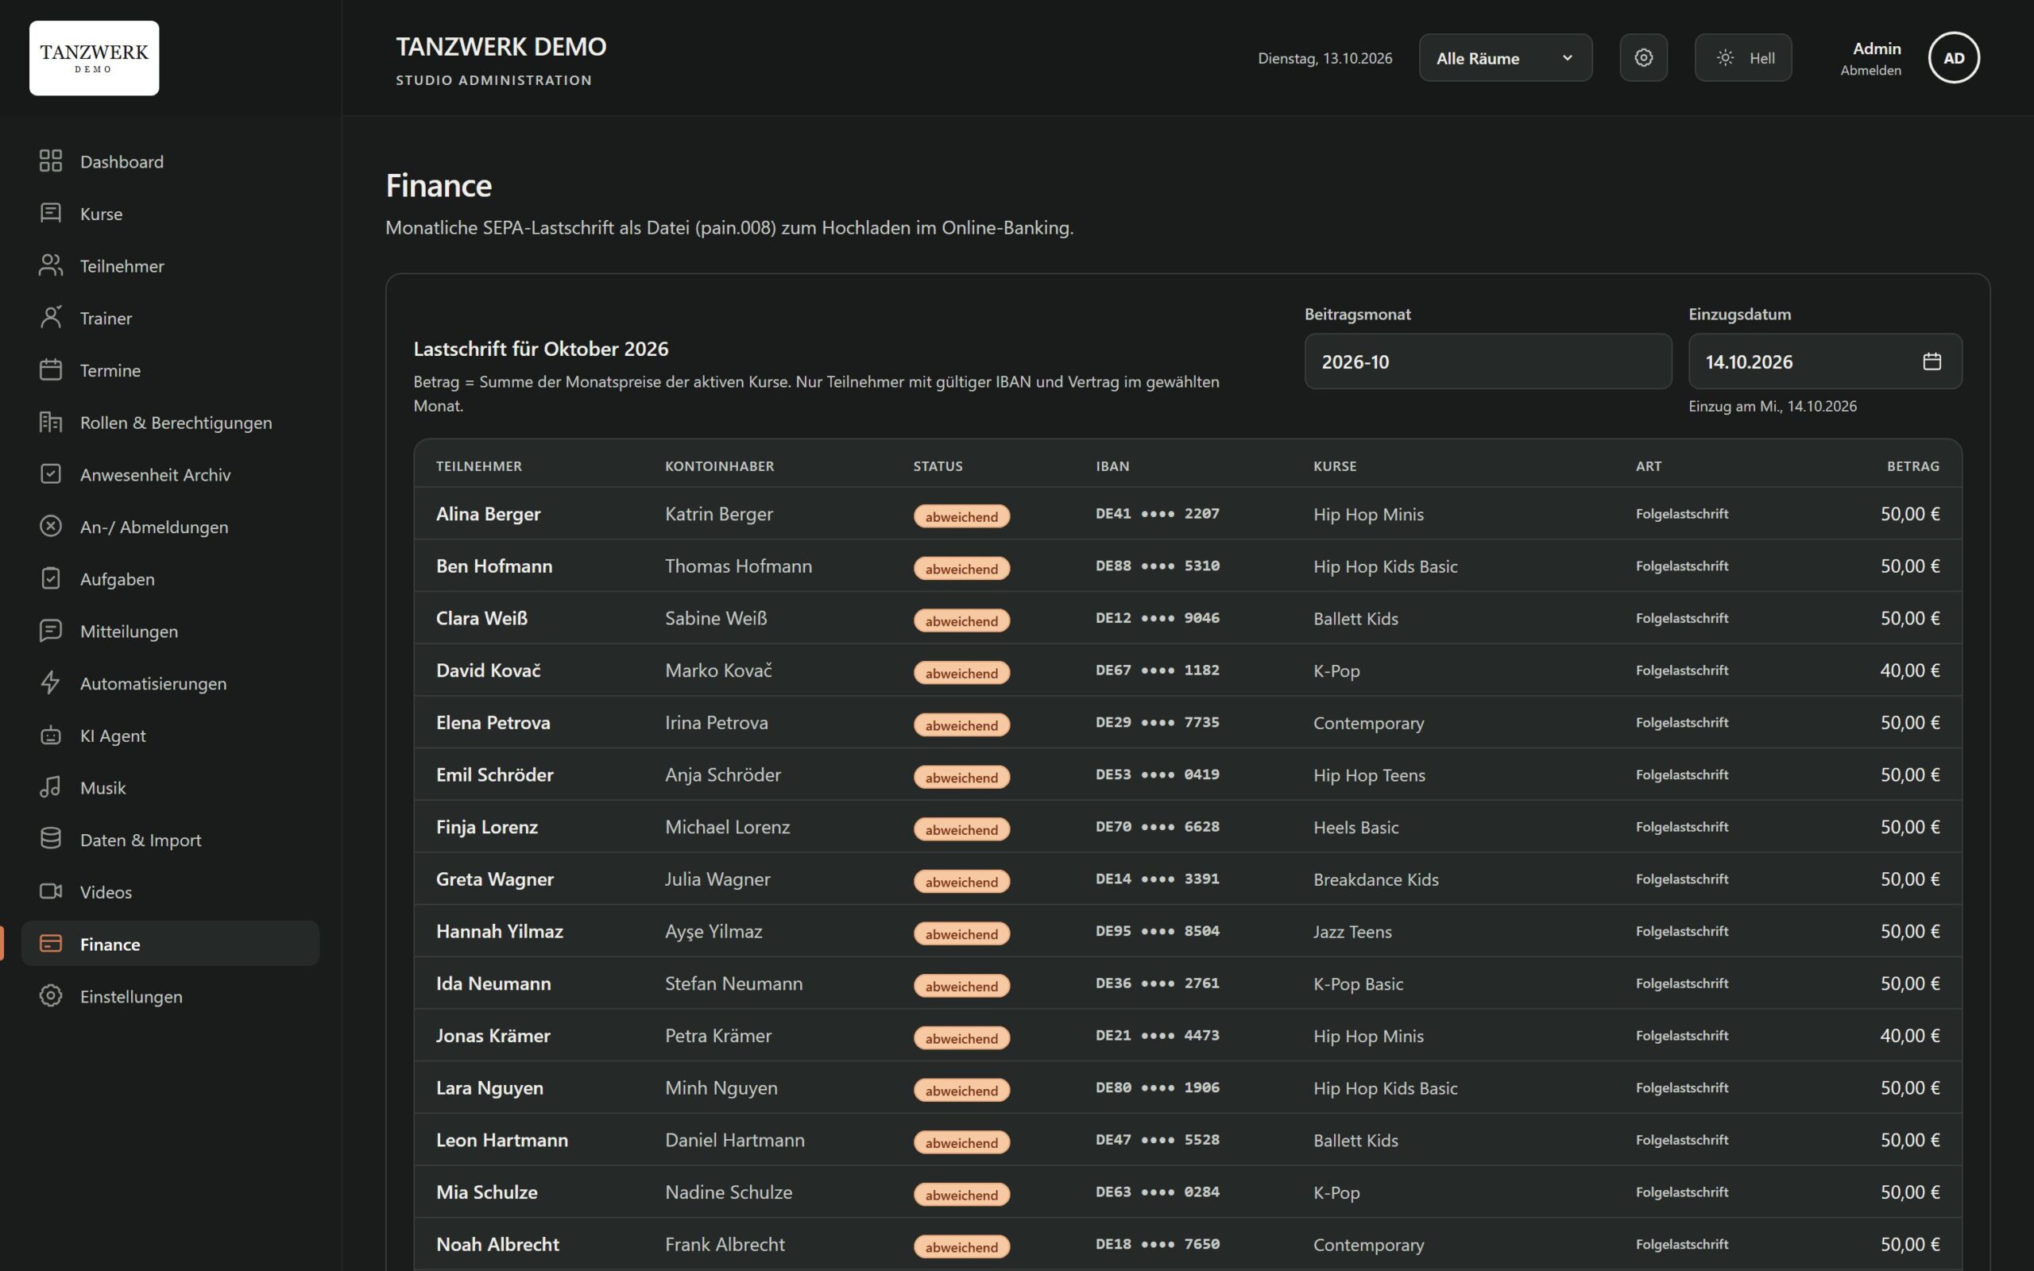Select the Alina Berger row name
Image resolution: width=2034 pixels, height=1271 pixels.
coord(489,514)
